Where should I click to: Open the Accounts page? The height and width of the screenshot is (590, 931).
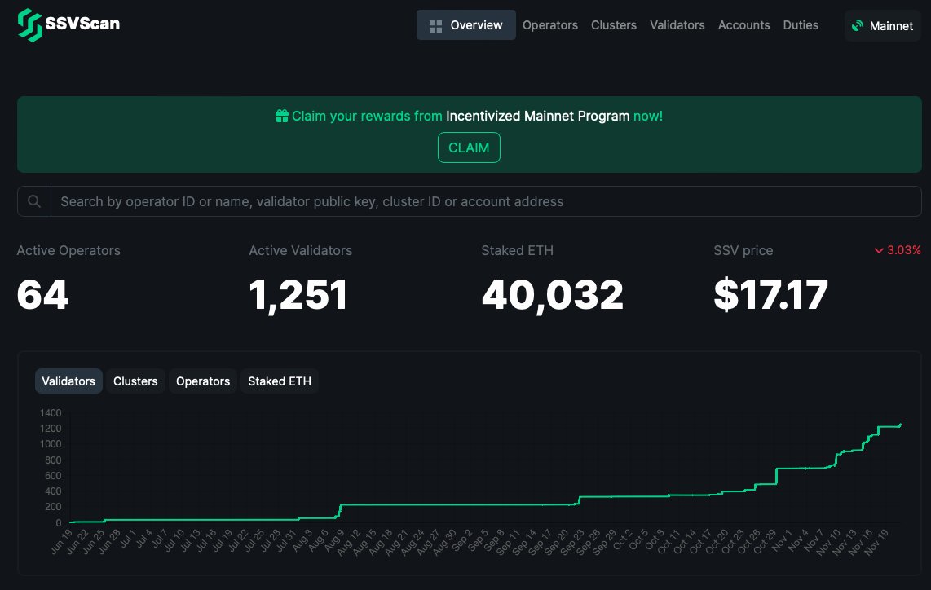pos(743,25)
